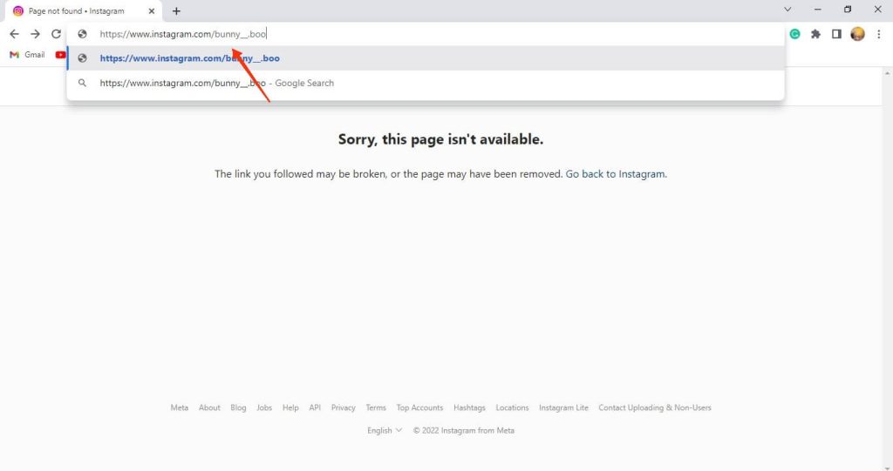This screenshot has height=471, width=893.
Task: Go back with browser back arrow
Action: coord(14,34)
